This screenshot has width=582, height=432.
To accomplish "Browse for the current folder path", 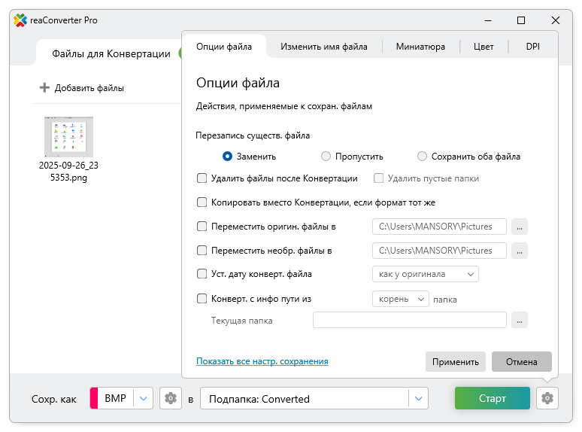I will (519, 321).
